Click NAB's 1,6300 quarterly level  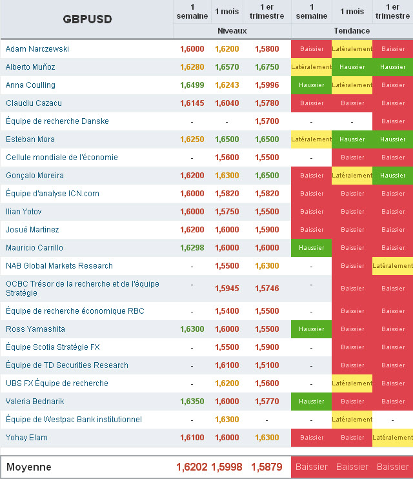267,266
